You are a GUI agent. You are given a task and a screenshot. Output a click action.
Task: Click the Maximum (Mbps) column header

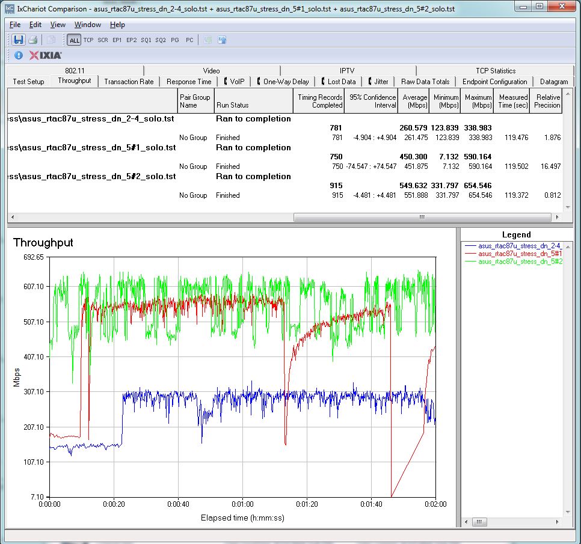click(x=477, y=101)
